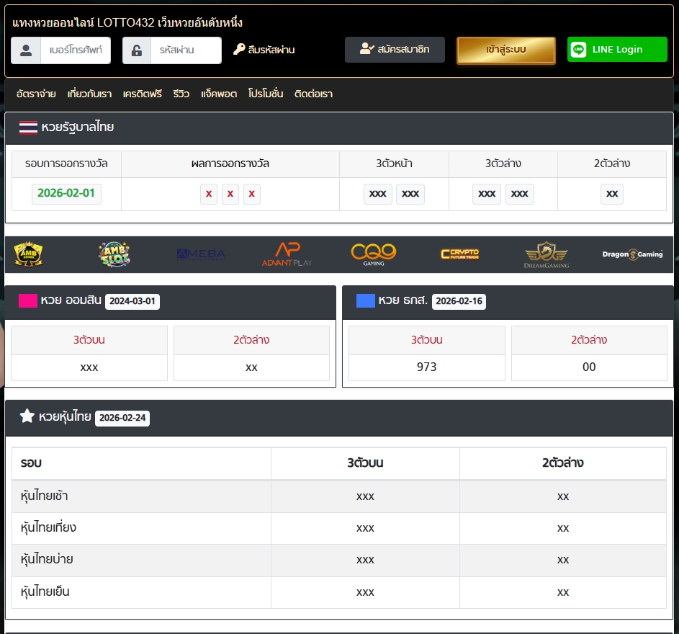The image size is (679, 634).
Task: Click the key icon for forgotten password
Action: (x=239, y=50)
